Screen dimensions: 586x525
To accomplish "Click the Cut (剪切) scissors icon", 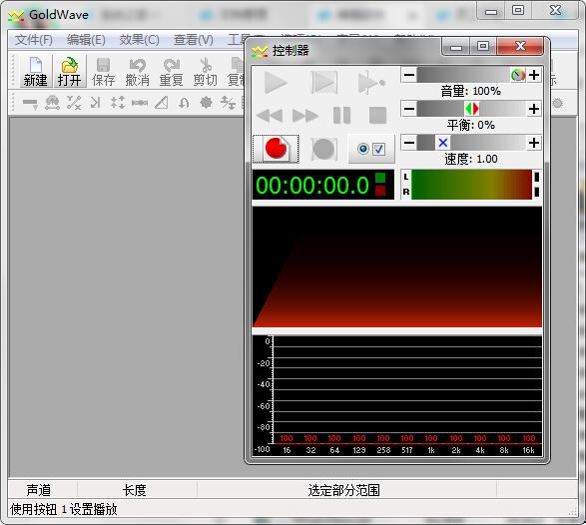I will [206, 72].
